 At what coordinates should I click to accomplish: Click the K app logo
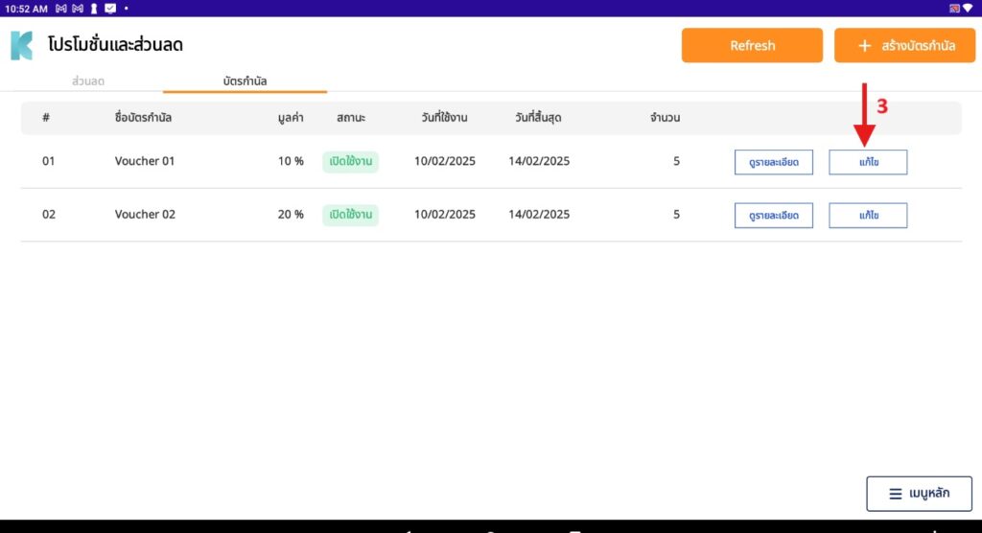21,45
